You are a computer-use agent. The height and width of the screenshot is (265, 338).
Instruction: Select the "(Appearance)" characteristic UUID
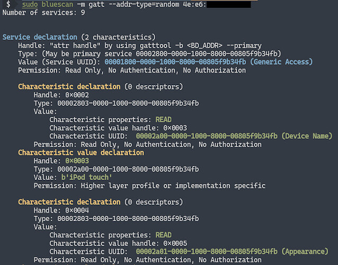pos(232,252)
